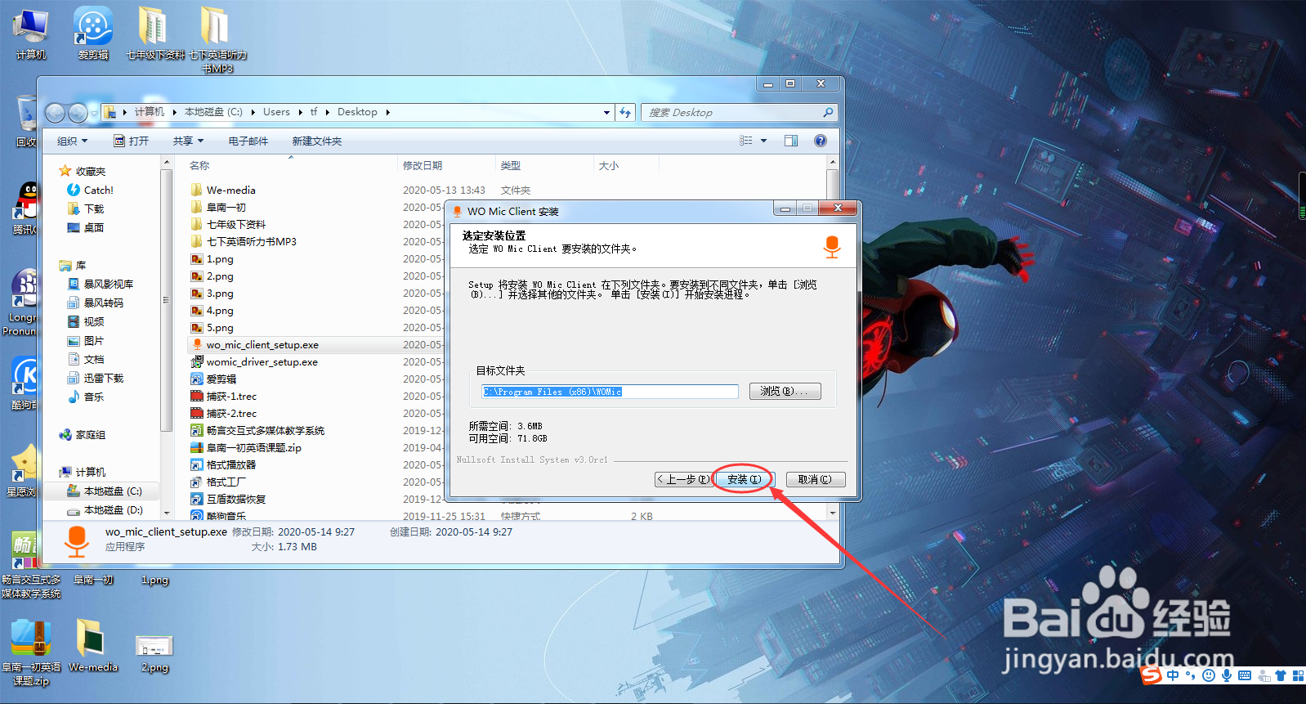Select 5.png file icon in list
The width and height of the screenshot is (1306, 704).
[x=196, y=327]
